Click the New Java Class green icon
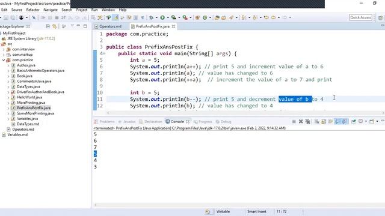Viewport: 385px width, 216px height. [x=205, y=17]
